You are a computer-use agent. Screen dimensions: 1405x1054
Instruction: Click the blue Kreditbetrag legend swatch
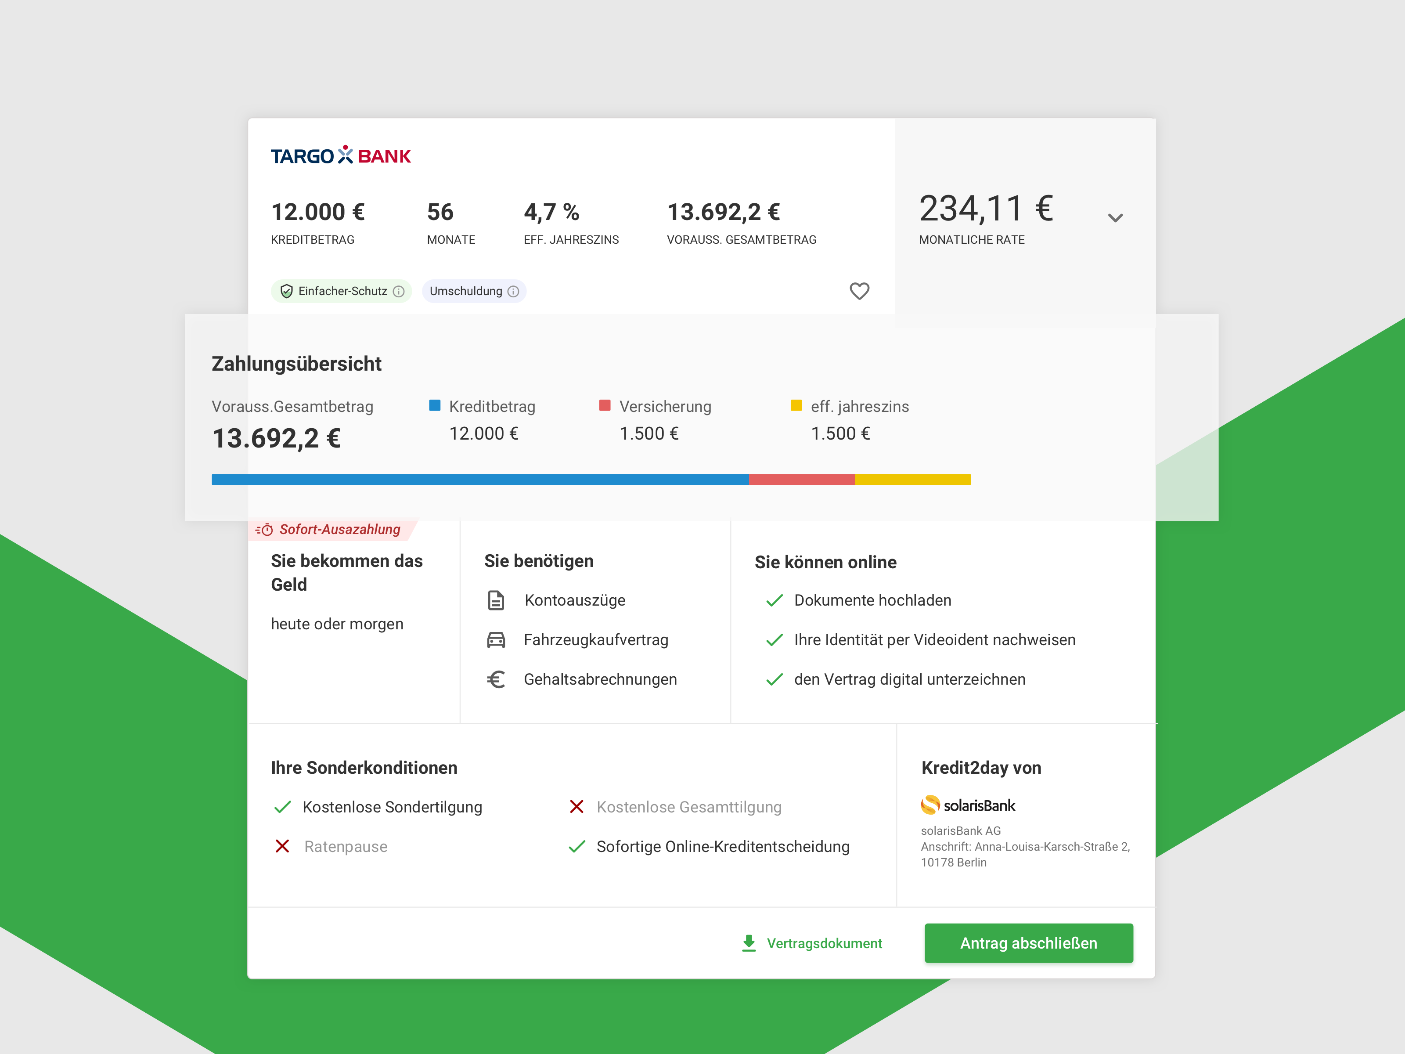point(435,405)
